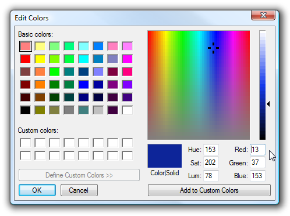290x216 pixels.
Task: Click the Cancel button
Action: 79,190
